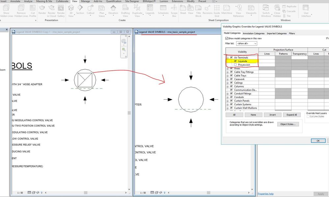Click the Switch Windows icon
329x197 pixels.
pos(266,8)
